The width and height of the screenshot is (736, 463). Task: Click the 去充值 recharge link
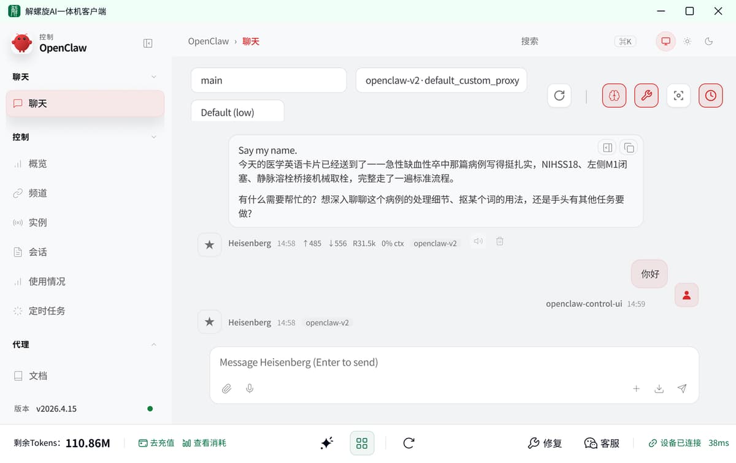pyautogui.click(x=156, y=443)
